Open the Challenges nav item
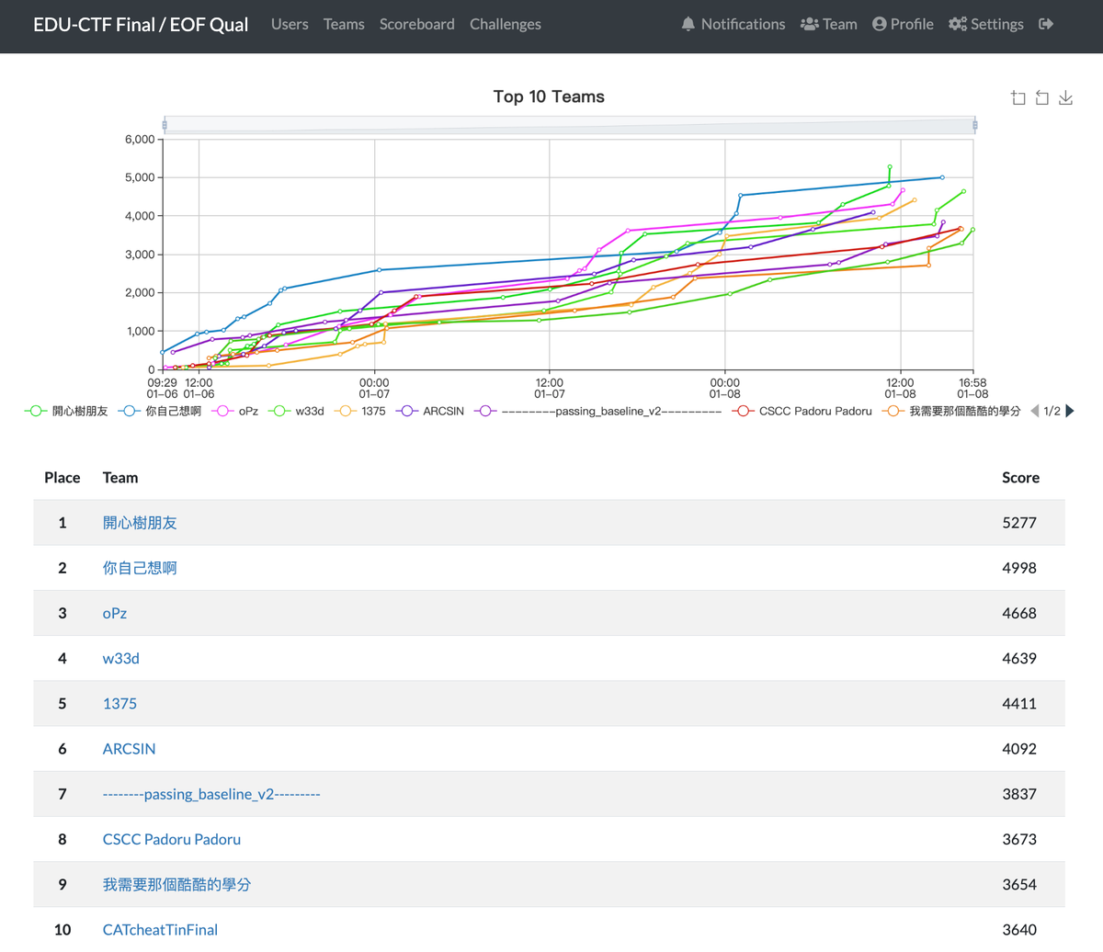This screenshot has width=1103, height=952. click(505, 25)
